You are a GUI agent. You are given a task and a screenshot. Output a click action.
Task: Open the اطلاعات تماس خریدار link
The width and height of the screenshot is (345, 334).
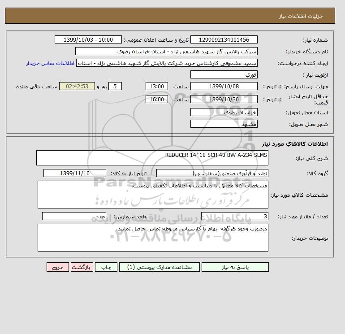50,63
